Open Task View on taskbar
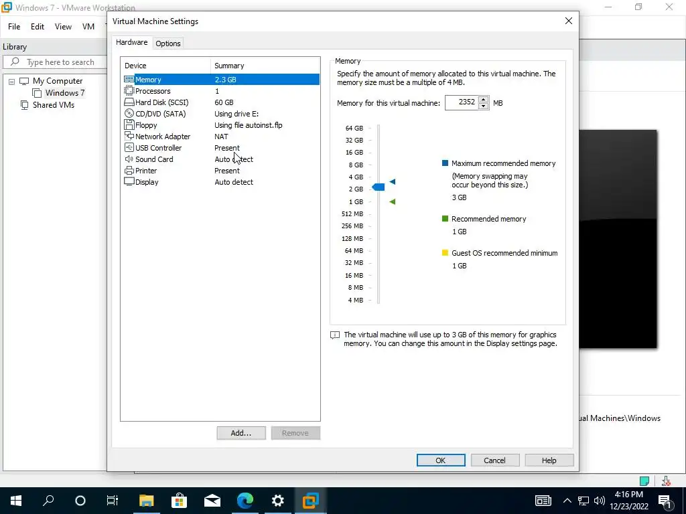This screenshot has height=514, width=686. pyautogui.click(x=113, y=501)
